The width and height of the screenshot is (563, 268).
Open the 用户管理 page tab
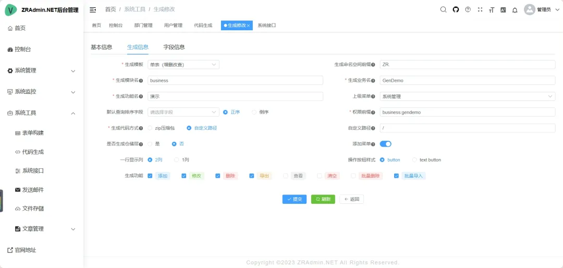pyautogui.click(x=174, y=26)
